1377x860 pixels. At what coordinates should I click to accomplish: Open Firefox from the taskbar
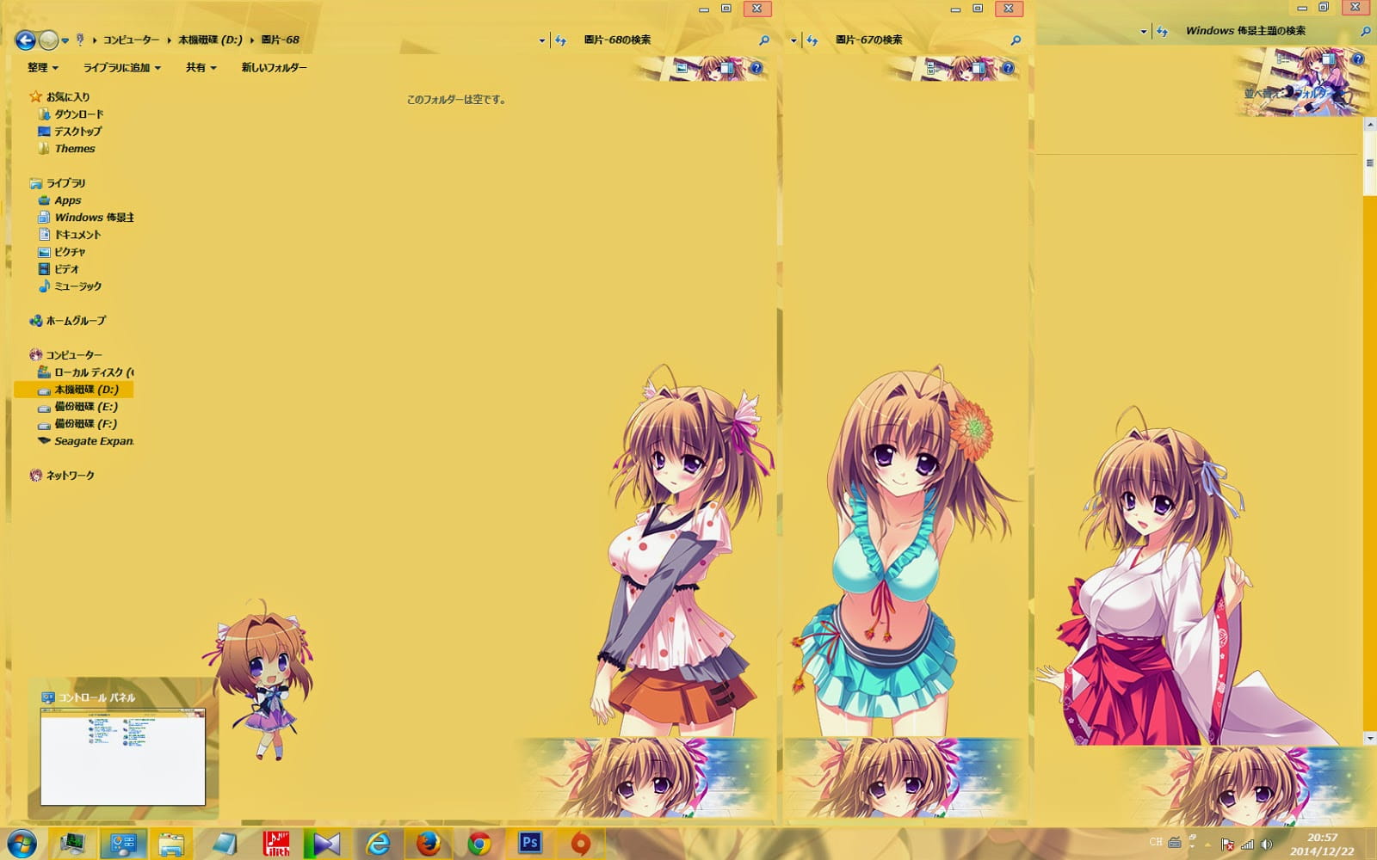[426, 845]
